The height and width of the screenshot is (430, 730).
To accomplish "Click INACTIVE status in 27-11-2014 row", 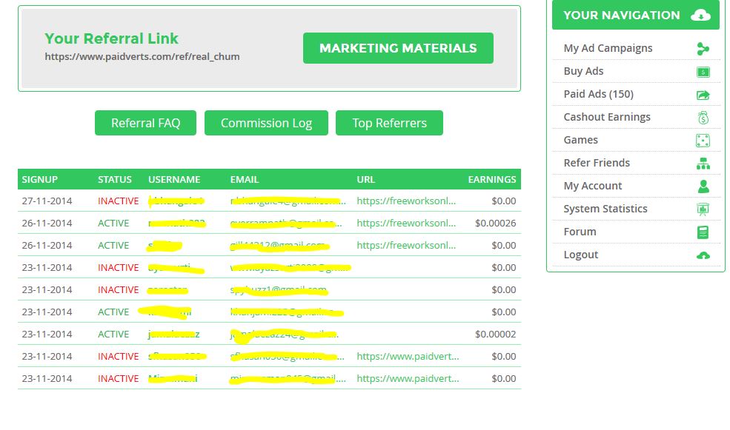I will coord(119,201).
